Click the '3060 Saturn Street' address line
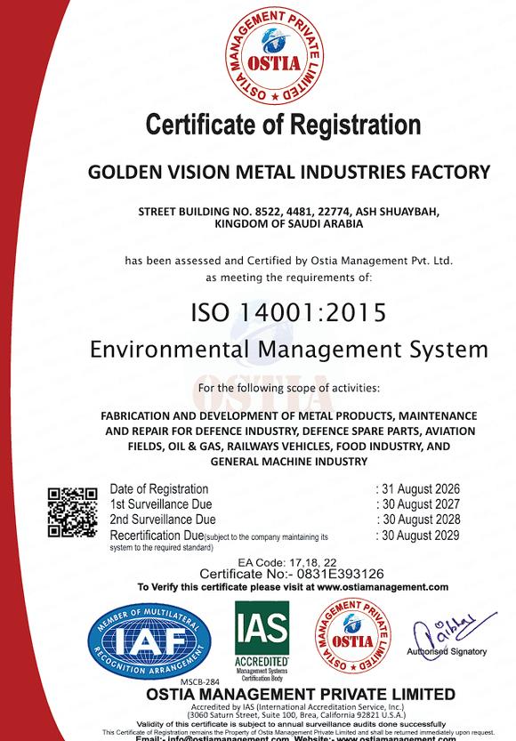This screenshot has height=741, width=516. [x=296, y=715]
